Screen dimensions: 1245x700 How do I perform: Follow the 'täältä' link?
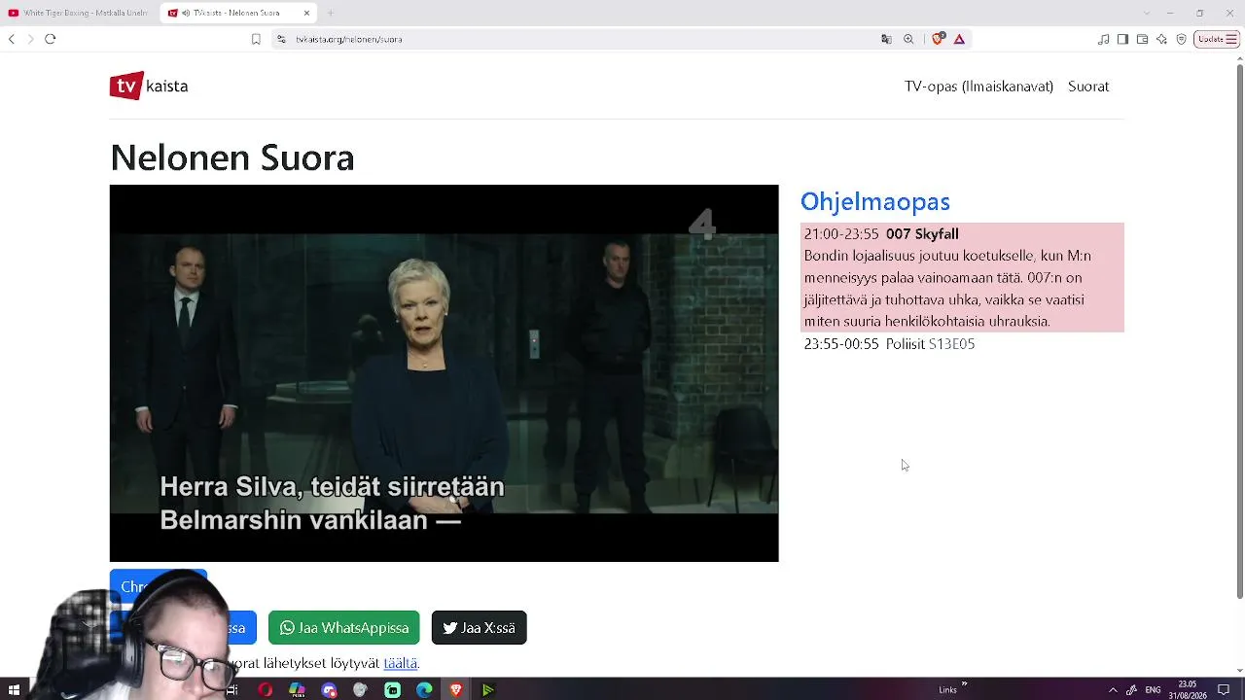click(x=401, y=663)
